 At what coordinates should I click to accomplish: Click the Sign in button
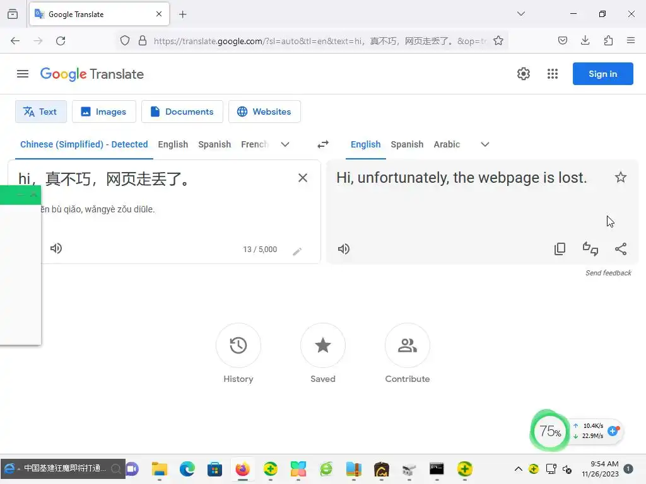[x=602, y=74]
